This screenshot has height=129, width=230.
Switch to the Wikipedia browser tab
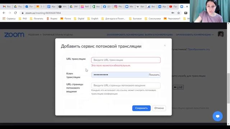[140, 6]
